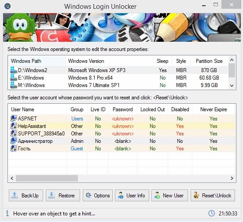Click right arrow of user list scrollbar

232,178
